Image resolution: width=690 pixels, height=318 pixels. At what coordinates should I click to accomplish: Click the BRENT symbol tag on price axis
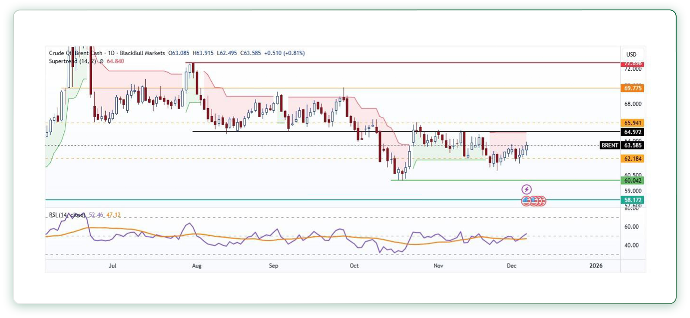(x=610, y=145)
